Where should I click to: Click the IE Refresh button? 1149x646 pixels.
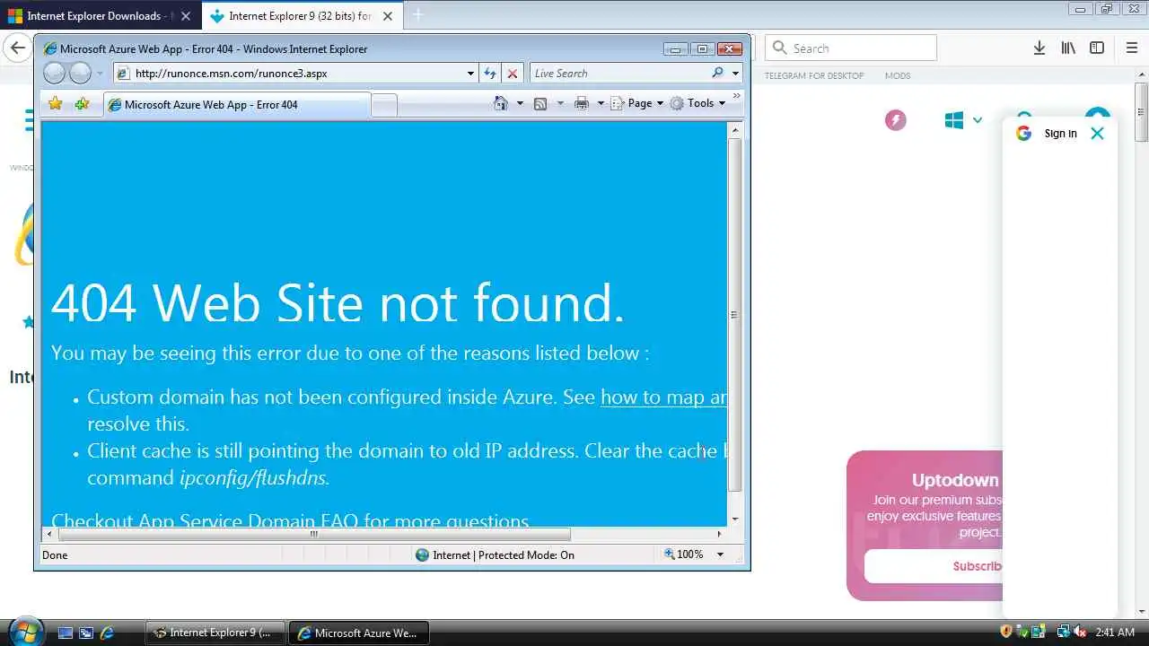coord(490,74)
